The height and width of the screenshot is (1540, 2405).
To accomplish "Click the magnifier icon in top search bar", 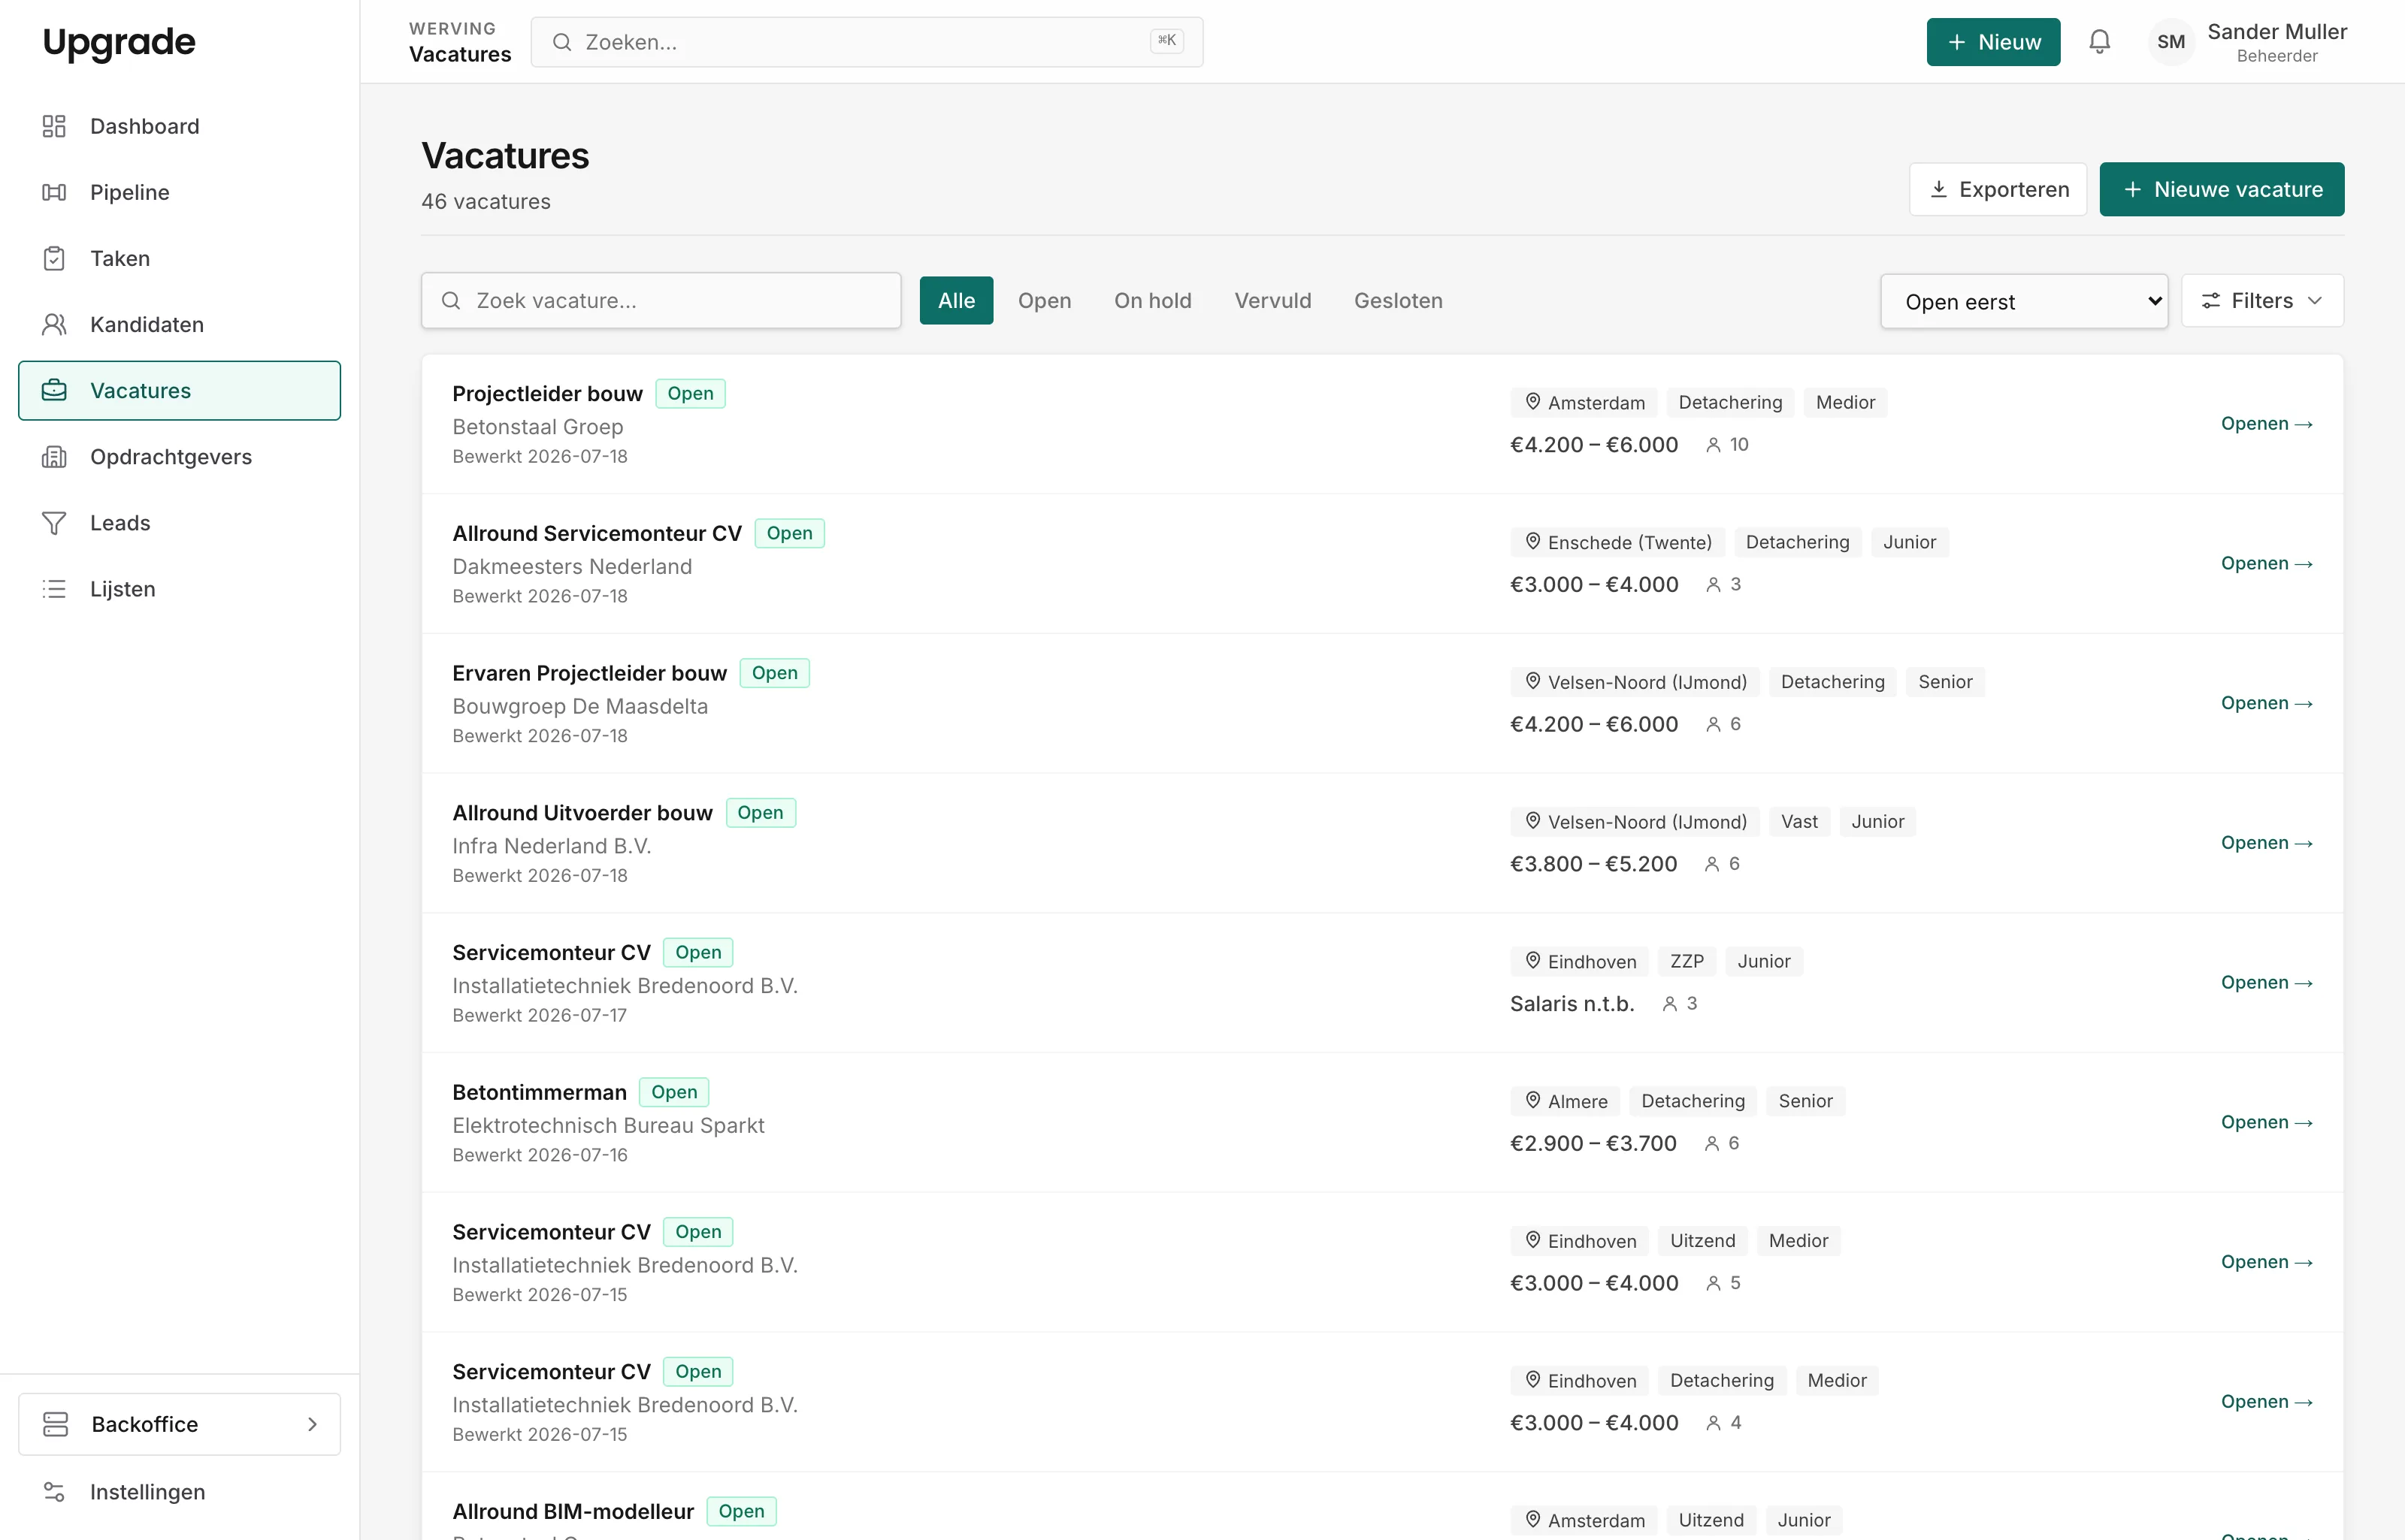I will click(562, 42).
